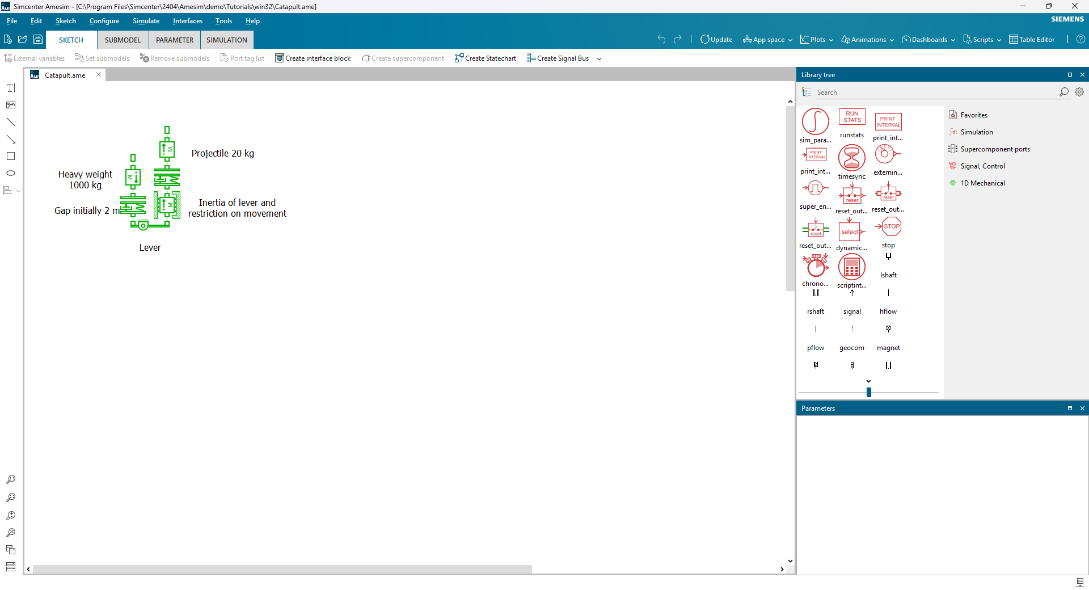Click the Create Statechart button

(486, 58)
